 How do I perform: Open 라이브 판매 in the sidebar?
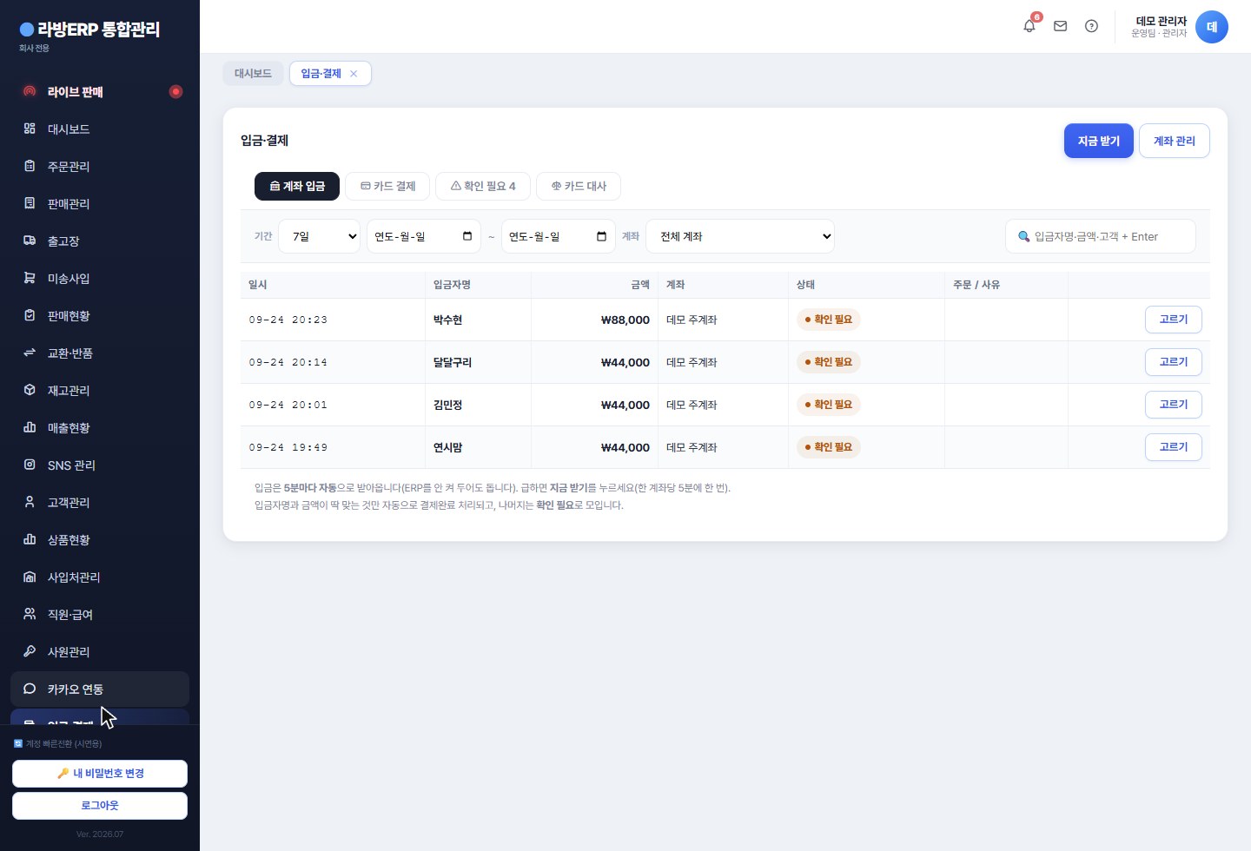pyautogui.click(x=100, y=91)
